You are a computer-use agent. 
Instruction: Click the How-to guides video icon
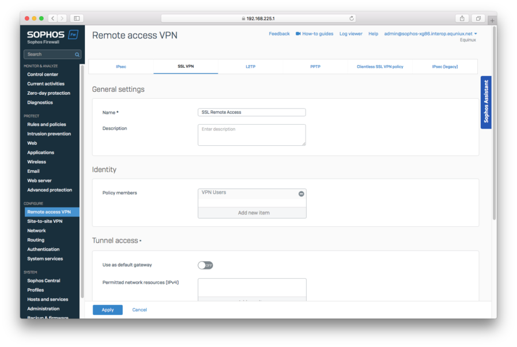point(298,34)
